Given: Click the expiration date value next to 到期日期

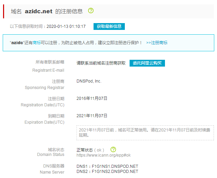Looking at the screenshot, I should coord(92,116).
